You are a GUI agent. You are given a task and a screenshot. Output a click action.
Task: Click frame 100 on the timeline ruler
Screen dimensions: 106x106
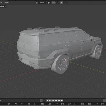click(36, 104)
